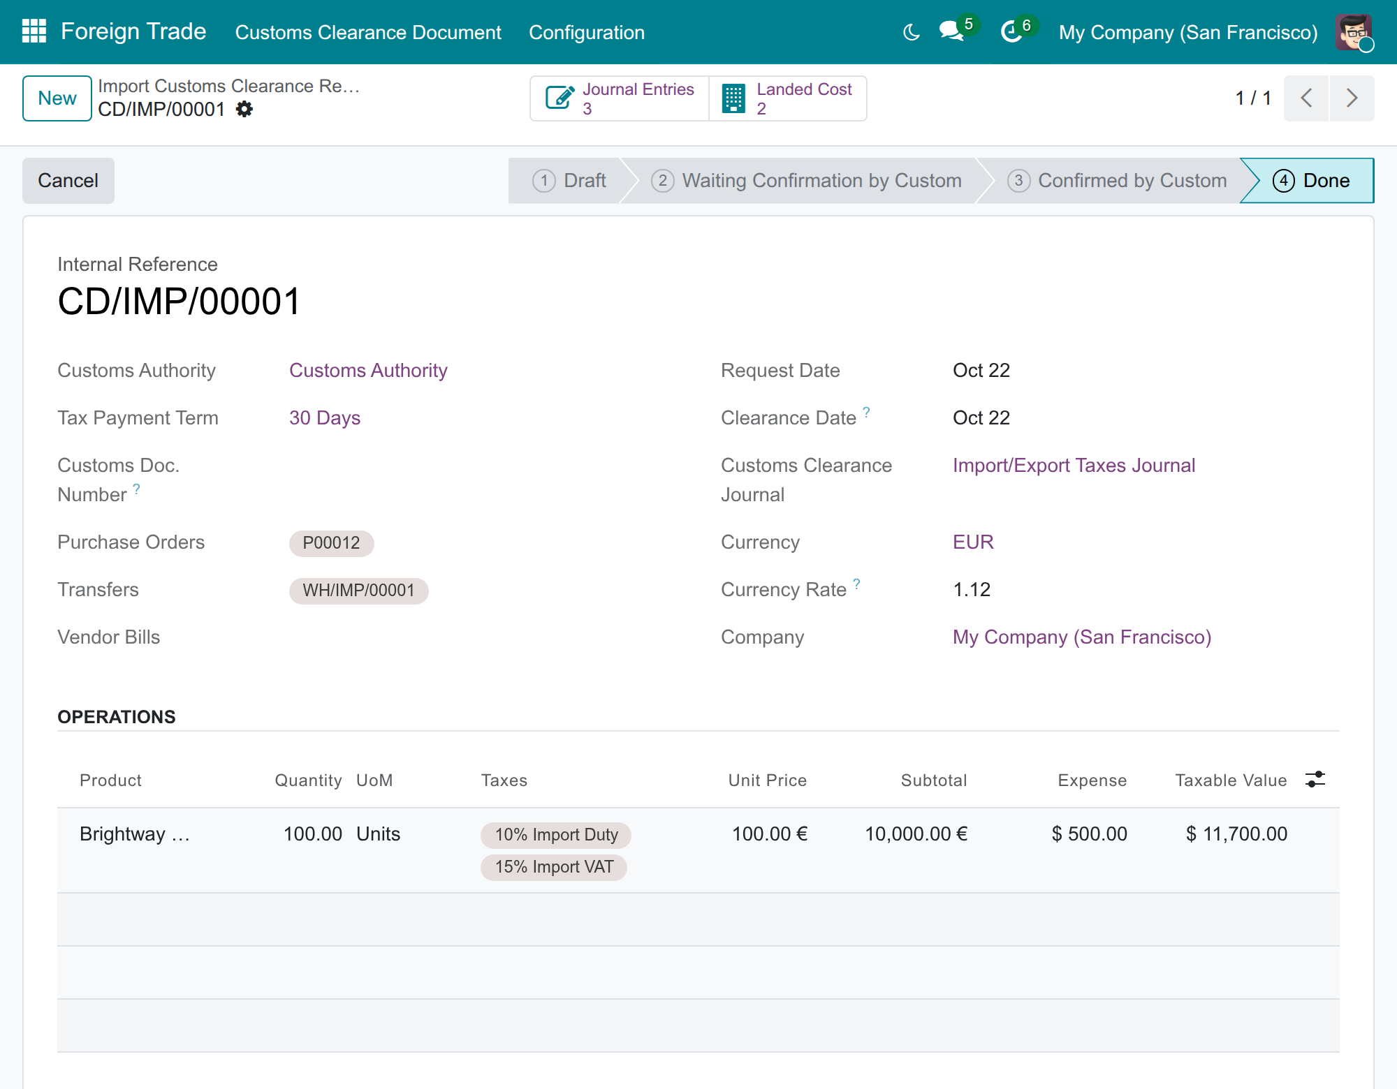The image size is (1397, 1089).
Task: Click the Request Date value Oct 22
Action: [x=981, y=371]
